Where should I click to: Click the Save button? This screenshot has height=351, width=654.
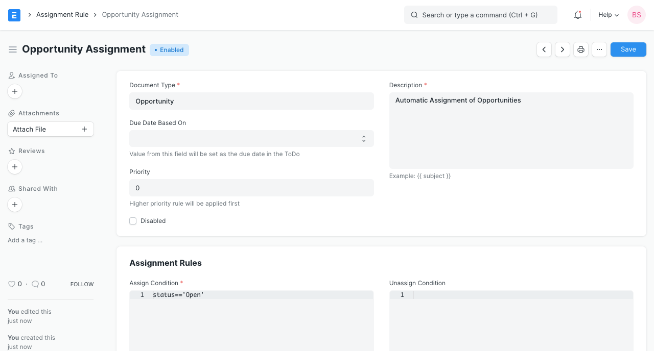click(628, 49)
